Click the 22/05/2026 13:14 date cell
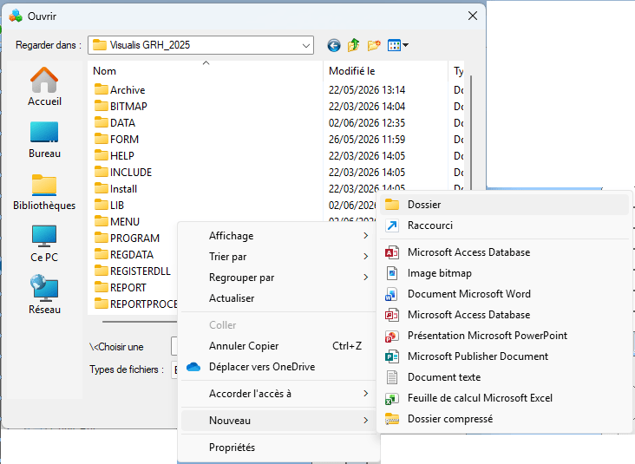The width and height of the screenshot is (635, 464). (367, 90)
